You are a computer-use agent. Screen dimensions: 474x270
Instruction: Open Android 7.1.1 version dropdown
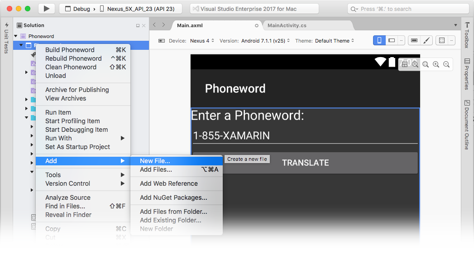pos(265,40)
